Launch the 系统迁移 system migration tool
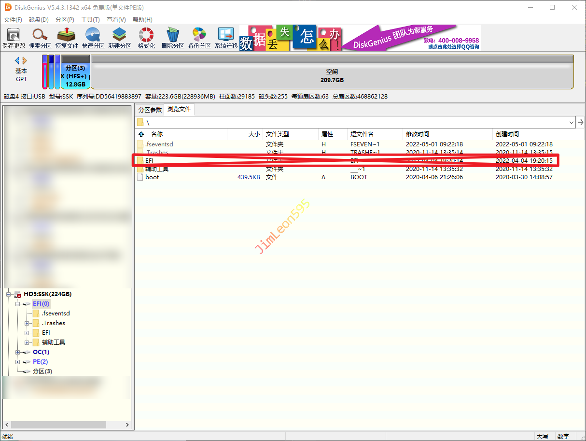The image size is (586, 441). click(x=226, y=38)
